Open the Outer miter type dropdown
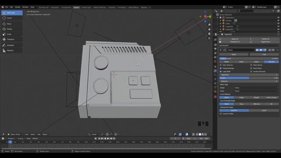The height and width of the screenshot is (158, 281). 256,88
